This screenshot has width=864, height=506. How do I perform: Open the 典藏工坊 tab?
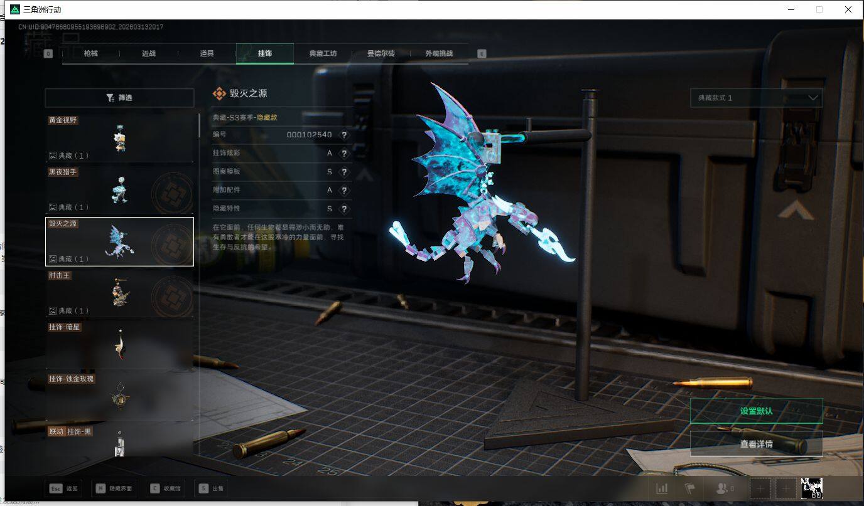pos(323,54)
